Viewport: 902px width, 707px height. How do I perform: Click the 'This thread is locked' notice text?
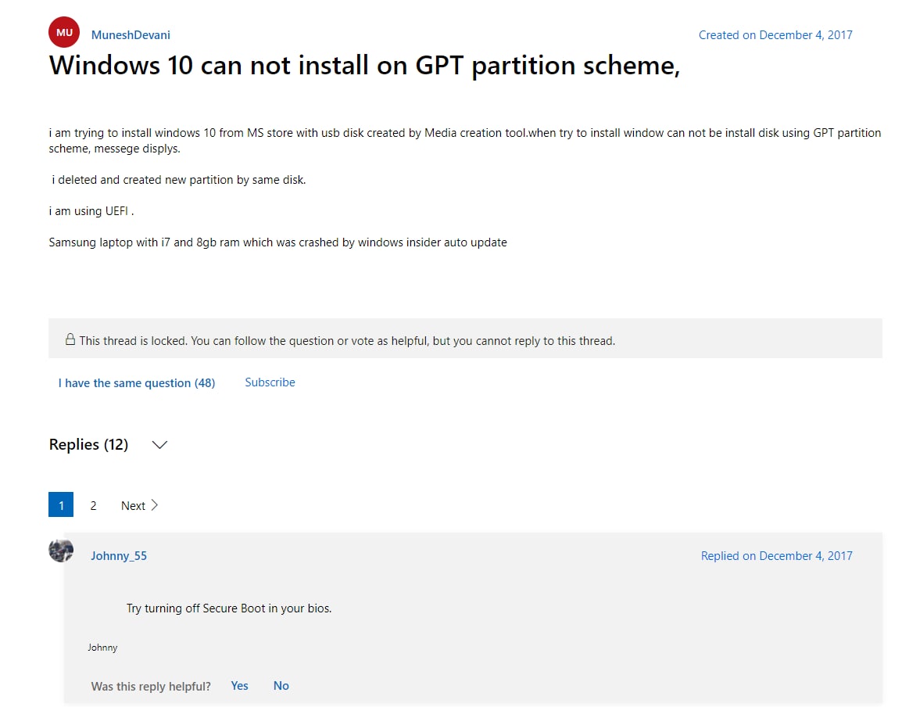(347, 341)
